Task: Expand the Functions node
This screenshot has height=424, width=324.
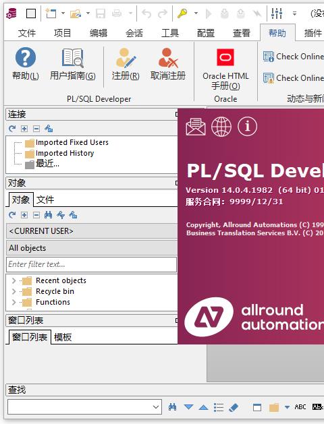Action: coord(13,302)
